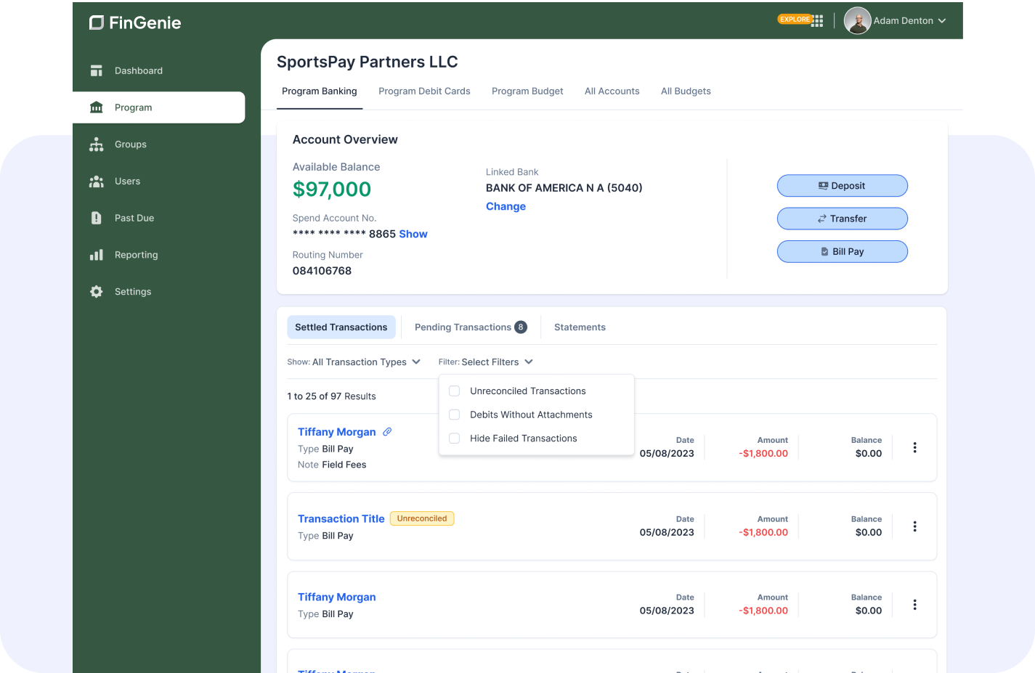
Task: Click the Unreconciled badge
Action: (x=422, y=518)
